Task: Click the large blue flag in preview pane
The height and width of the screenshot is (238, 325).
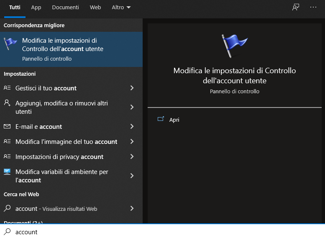Action: (x=234, y=46)
